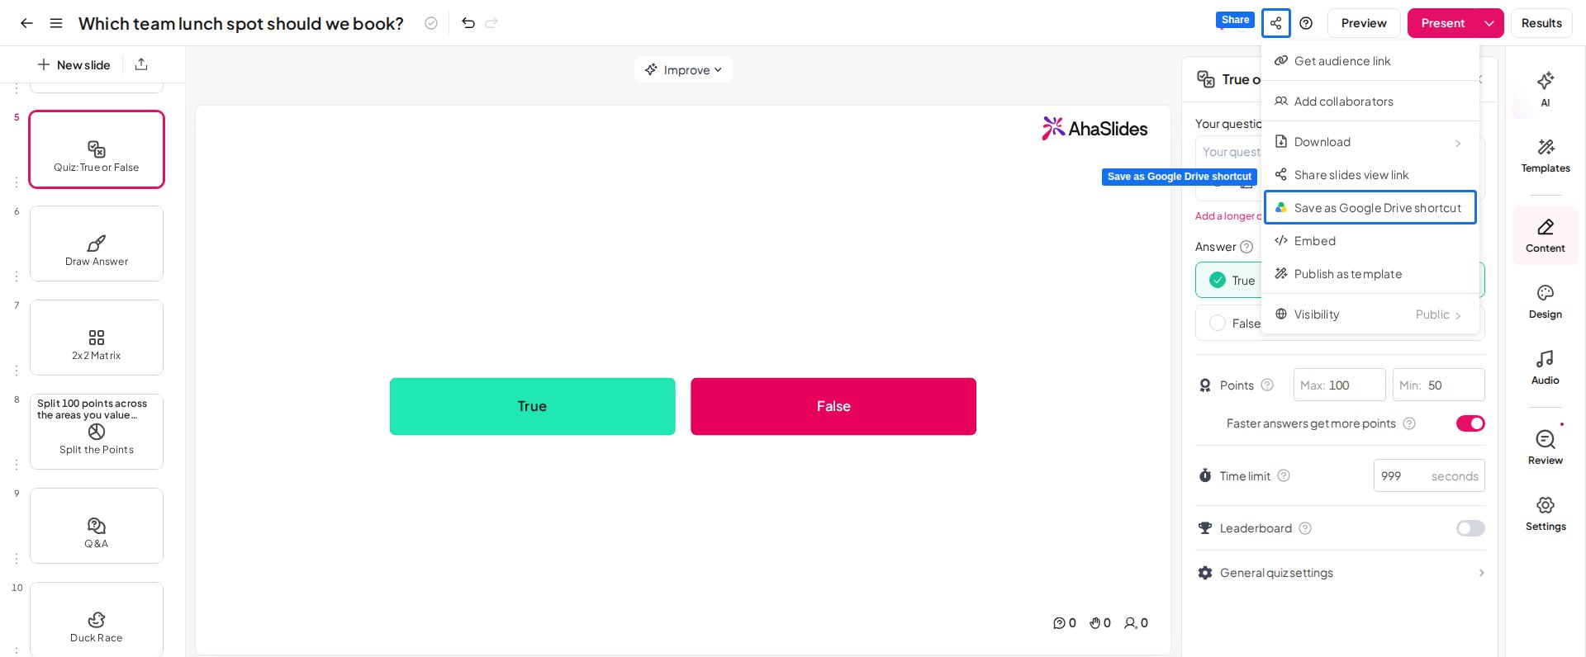This screenshot has height=657, width=1586.
Task: Open Visibility Public submenu
Action: click(1370, 314)
